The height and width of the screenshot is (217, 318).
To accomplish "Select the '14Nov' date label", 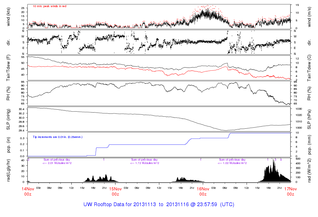I will coord(28,189).
